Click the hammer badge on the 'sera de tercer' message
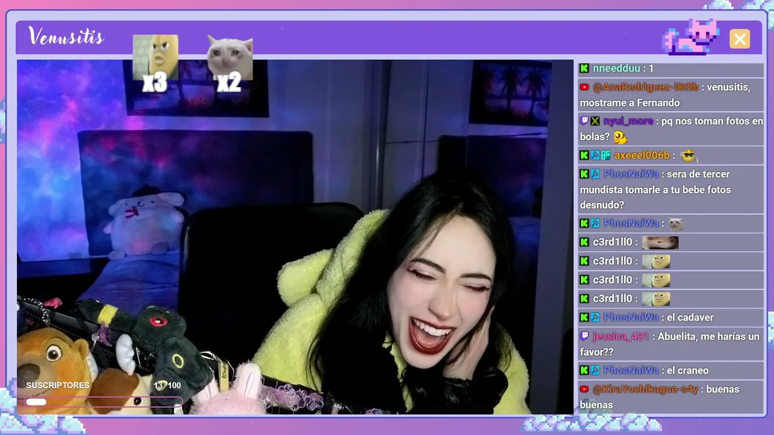This screenshot has width=774, height=435. [595, 174]
